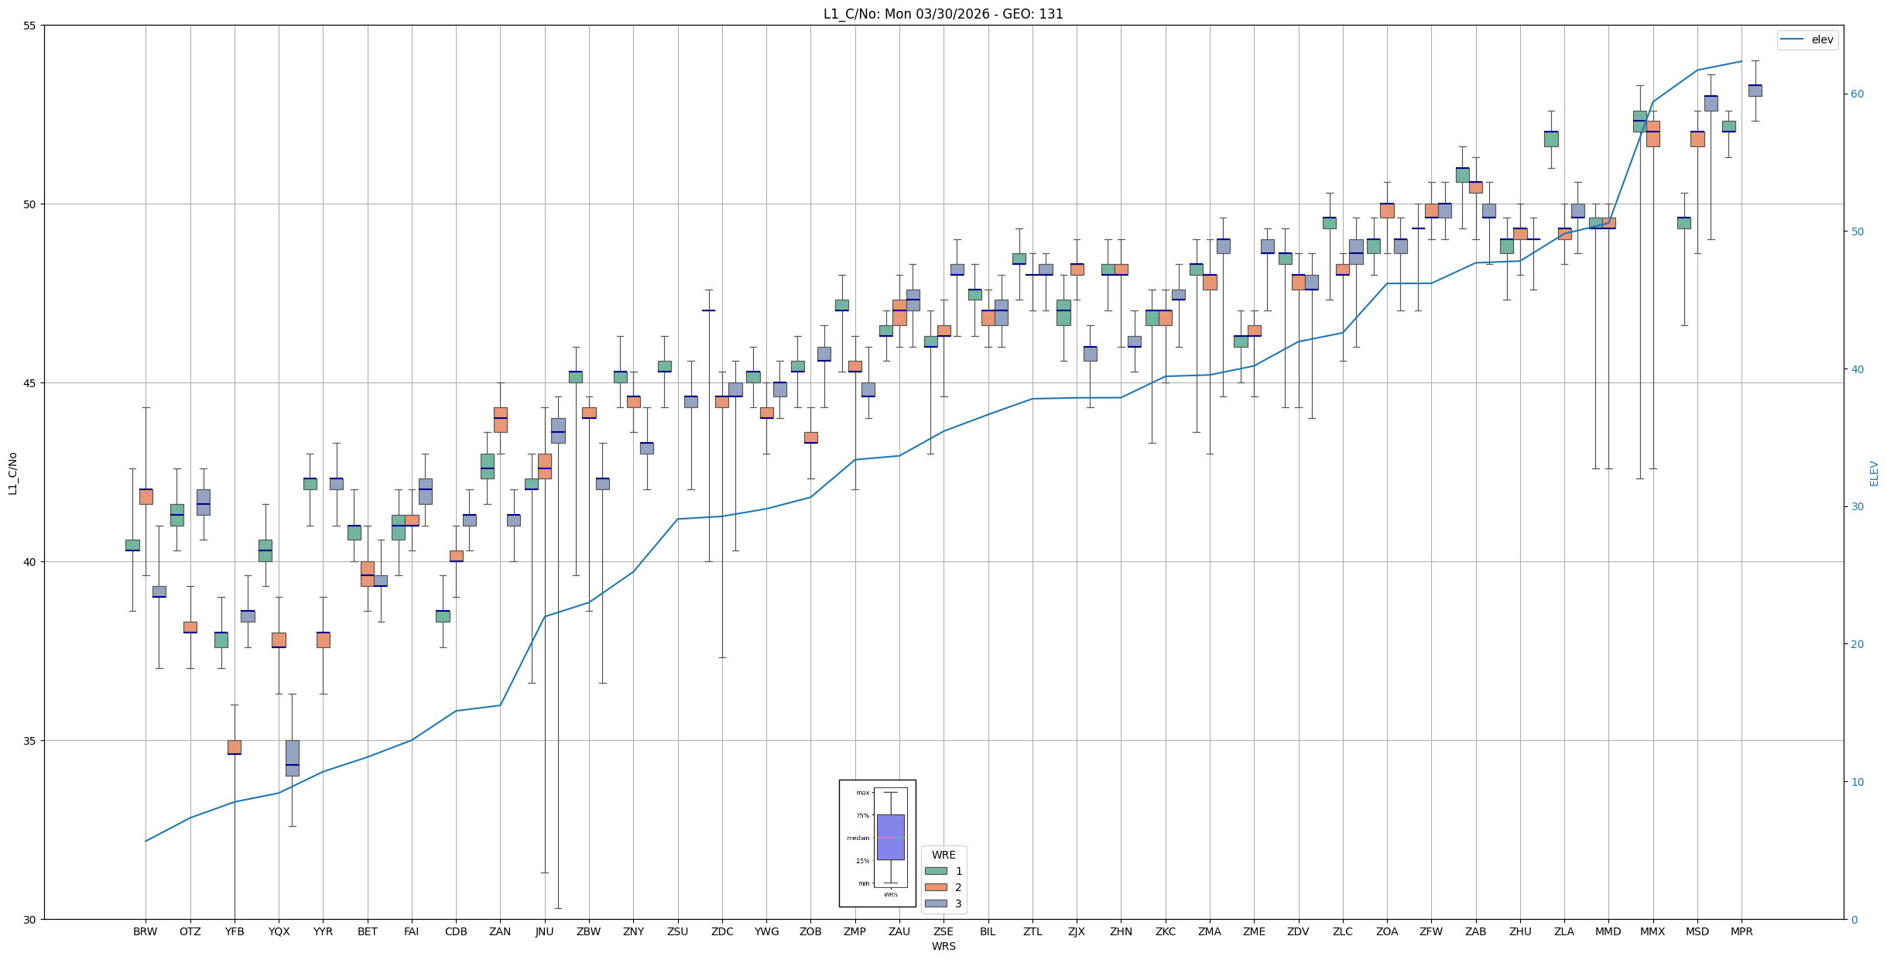Screen dimensions: 1887x960
Task: Click the blue-gray WRE 3 legend swatch
Action: pos(936,903)
